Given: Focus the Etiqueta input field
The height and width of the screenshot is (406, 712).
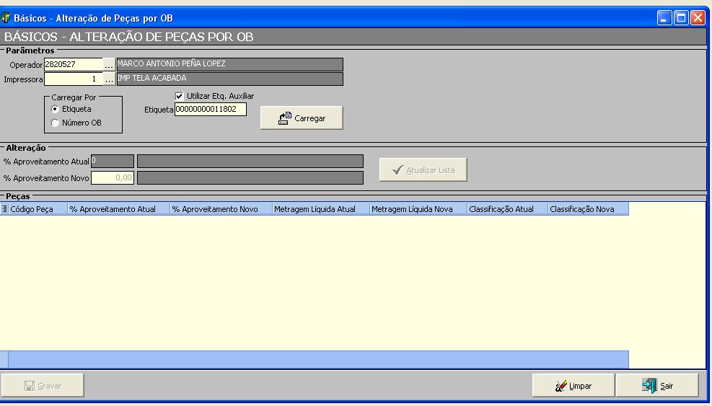Looking at the screenshot, I should [210, 110].
